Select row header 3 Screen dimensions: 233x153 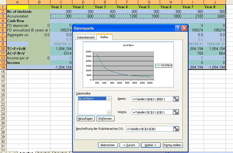[x=3, y=16]
